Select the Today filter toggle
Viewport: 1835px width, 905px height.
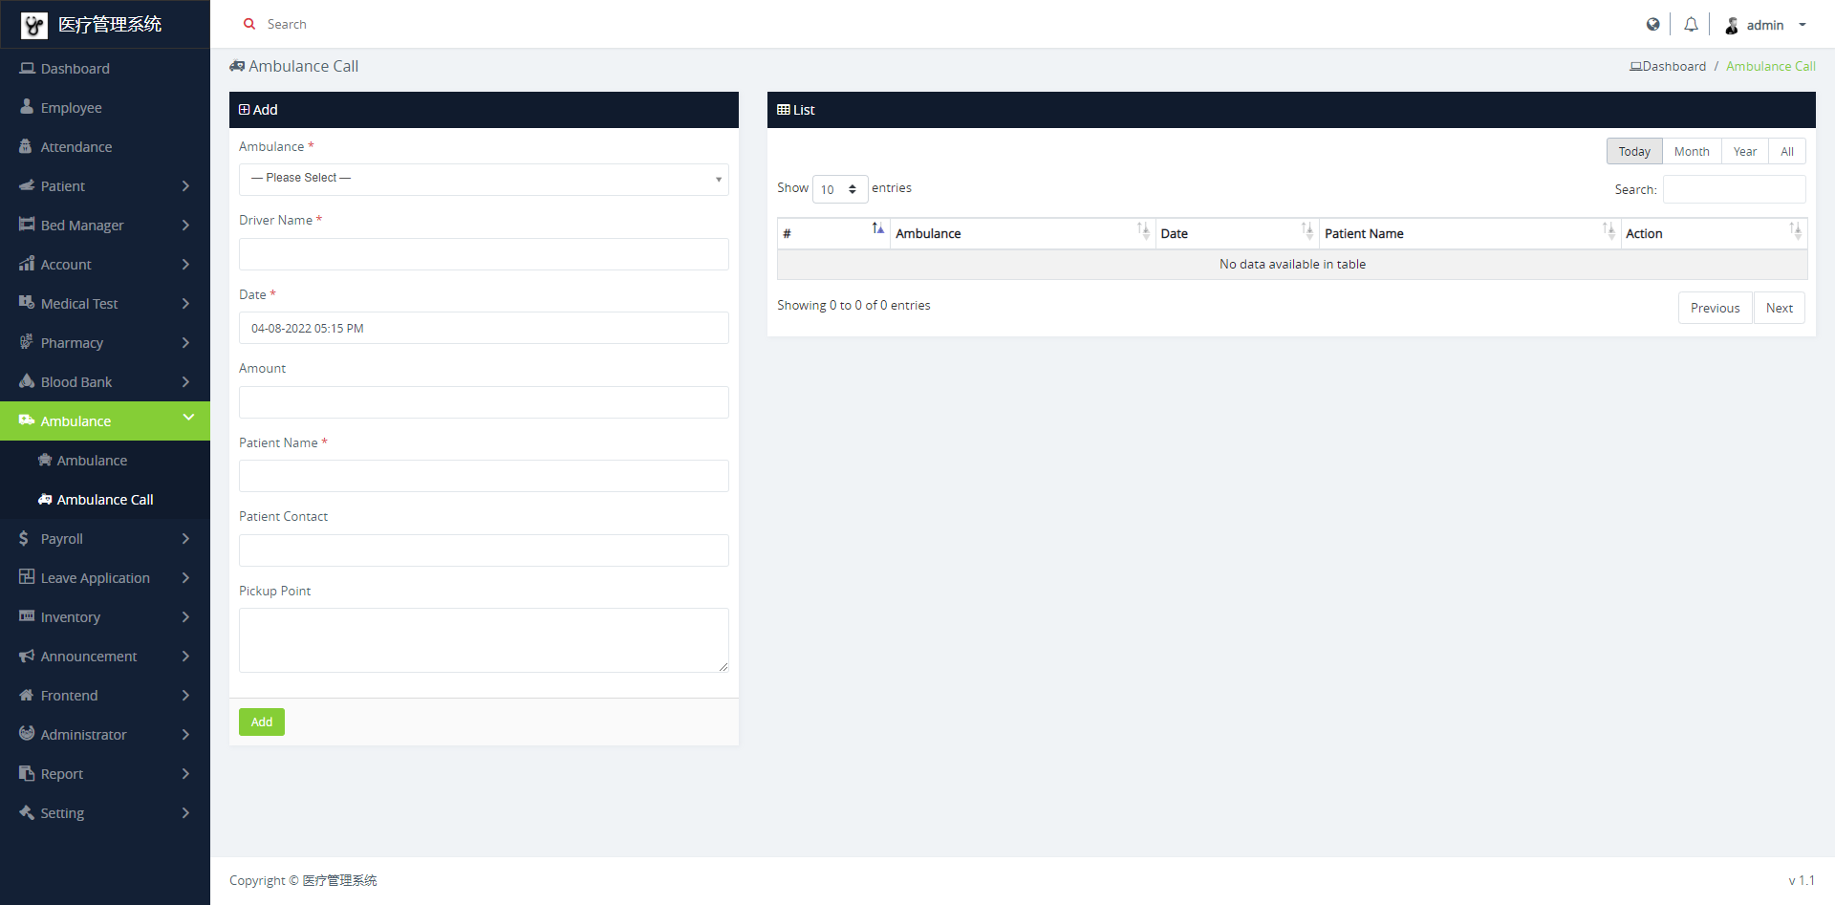coord(1633,152)
